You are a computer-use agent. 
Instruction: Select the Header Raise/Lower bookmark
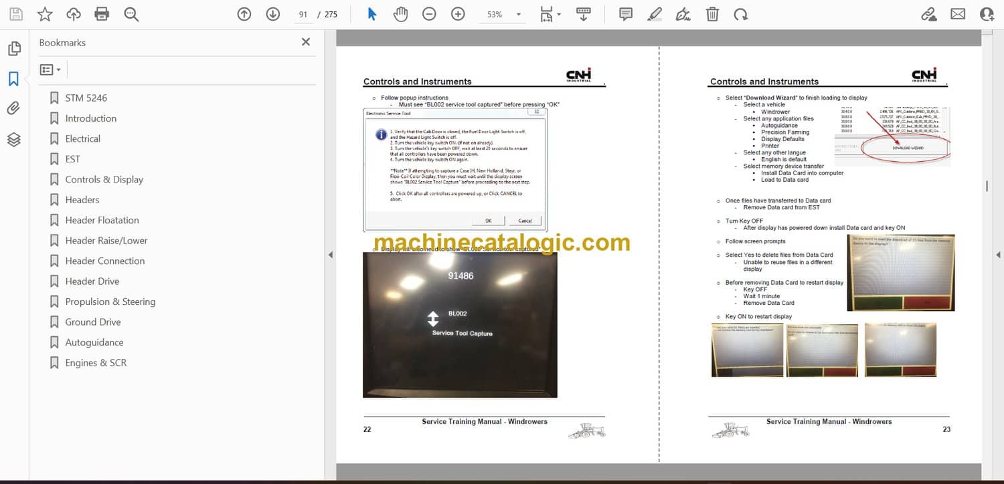pyautogui.click(x=106, y=241)
